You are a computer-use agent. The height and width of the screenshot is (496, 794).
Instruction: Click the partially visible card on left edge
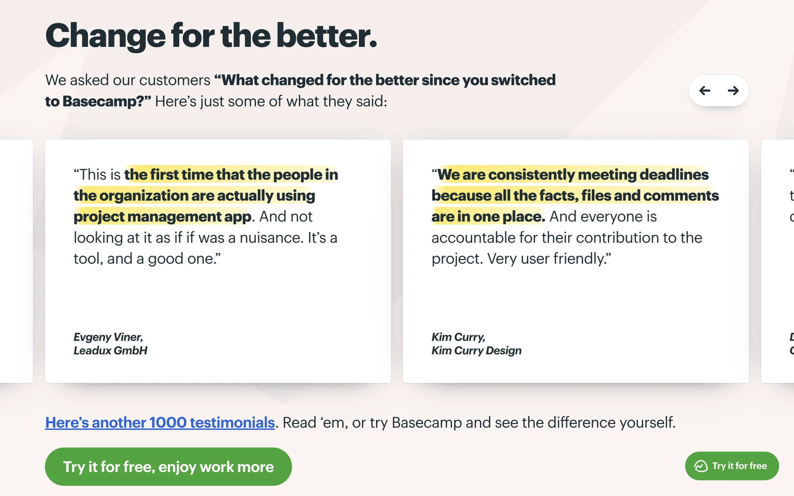(16, 261)
